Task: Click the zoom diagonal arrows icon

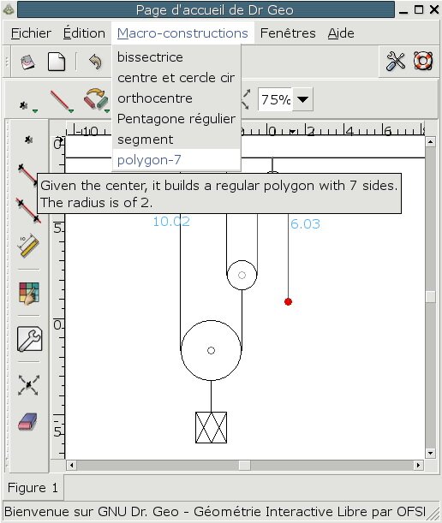Action: 247,99
